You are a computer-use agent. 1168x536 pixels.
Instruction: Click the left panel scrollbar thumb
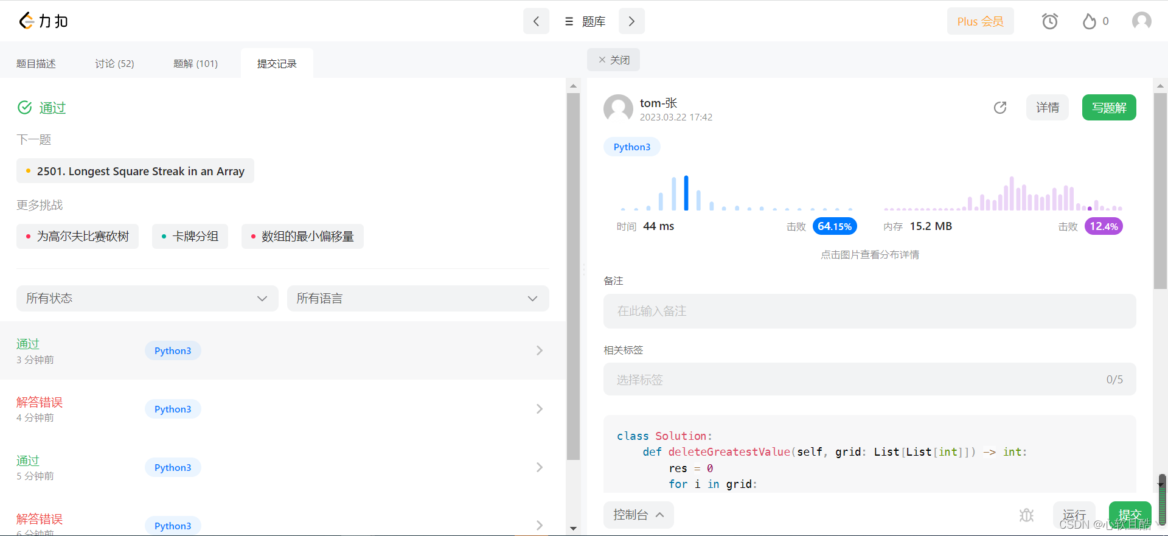click(573, 277)
